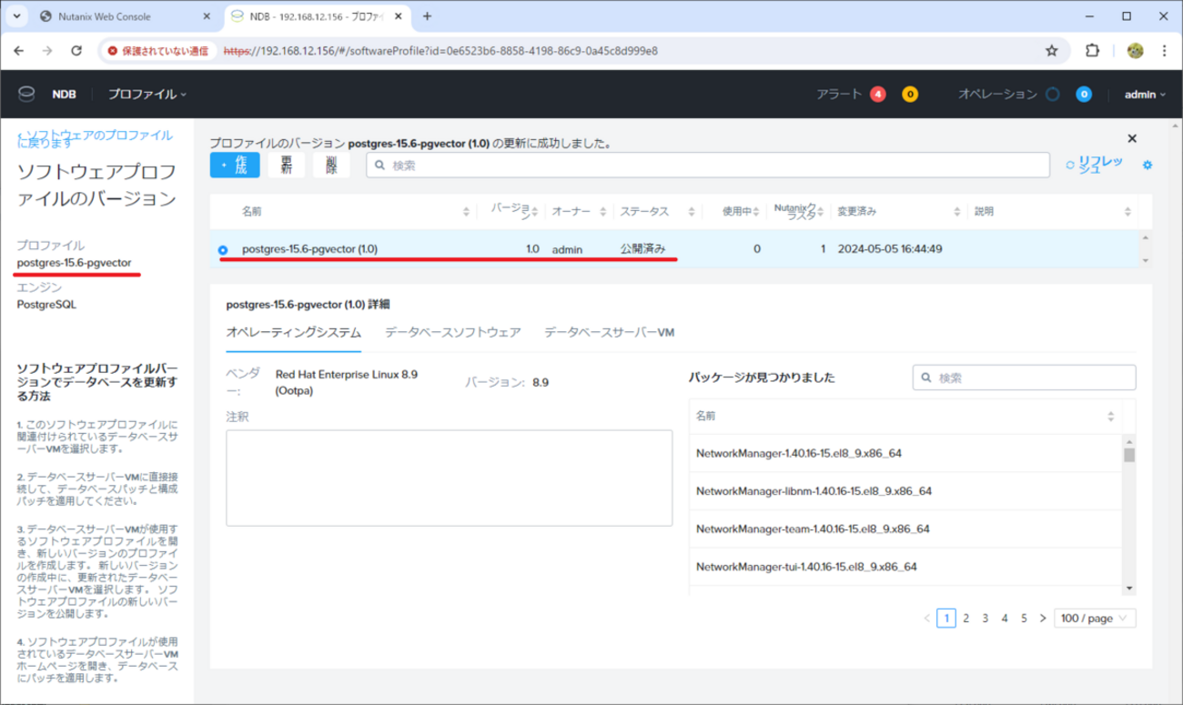
Task: Go to next package page arrow
Action: 1043,619
